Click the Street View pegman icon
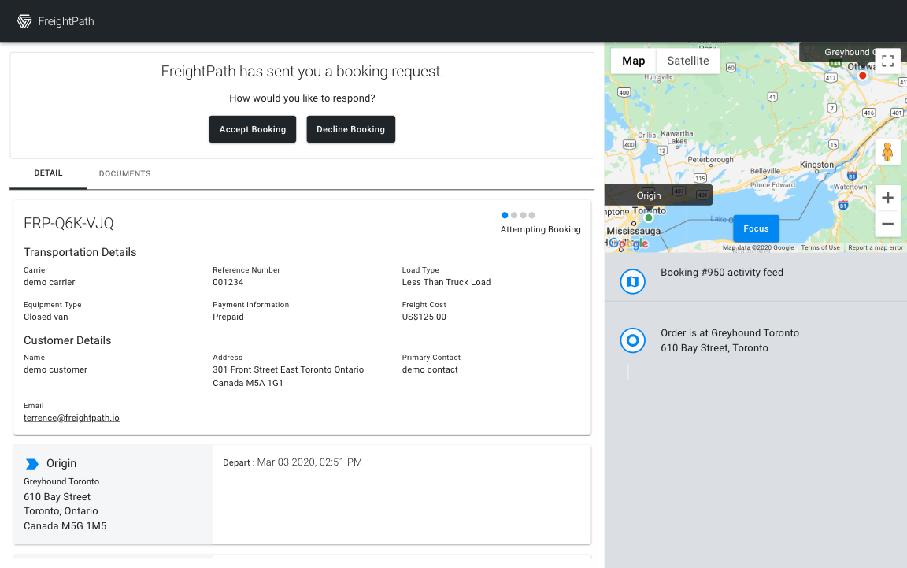This screenshot has height=568, width=907. click(887, 152)
